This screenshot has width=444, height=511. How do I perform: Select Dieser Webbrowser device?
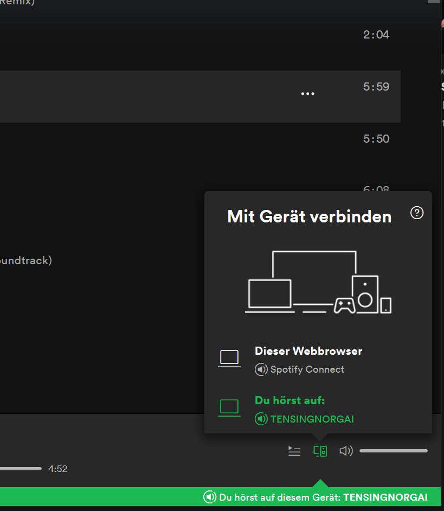pos(318,360)
